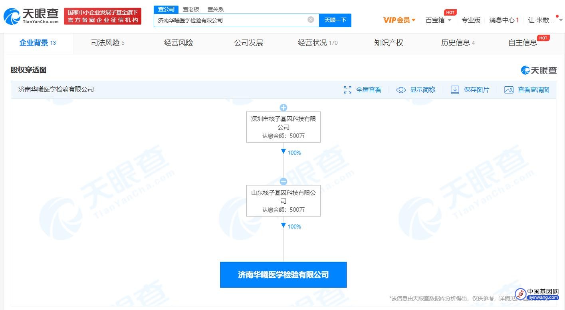Select the 查关系 search tab

coord(216,9)
